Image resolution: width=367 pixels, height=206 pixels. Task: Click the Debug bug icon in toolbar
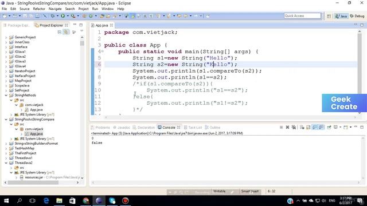point(53,16)
